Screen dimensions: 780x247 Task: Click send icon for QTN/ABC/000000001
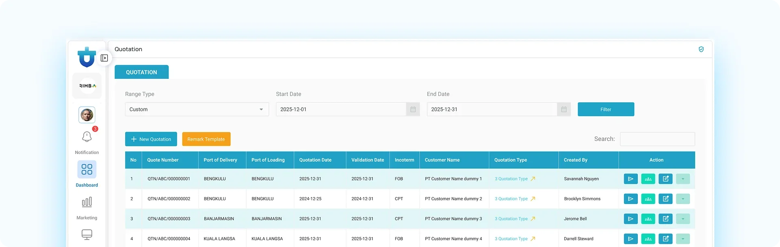click(x=630, y=179)
